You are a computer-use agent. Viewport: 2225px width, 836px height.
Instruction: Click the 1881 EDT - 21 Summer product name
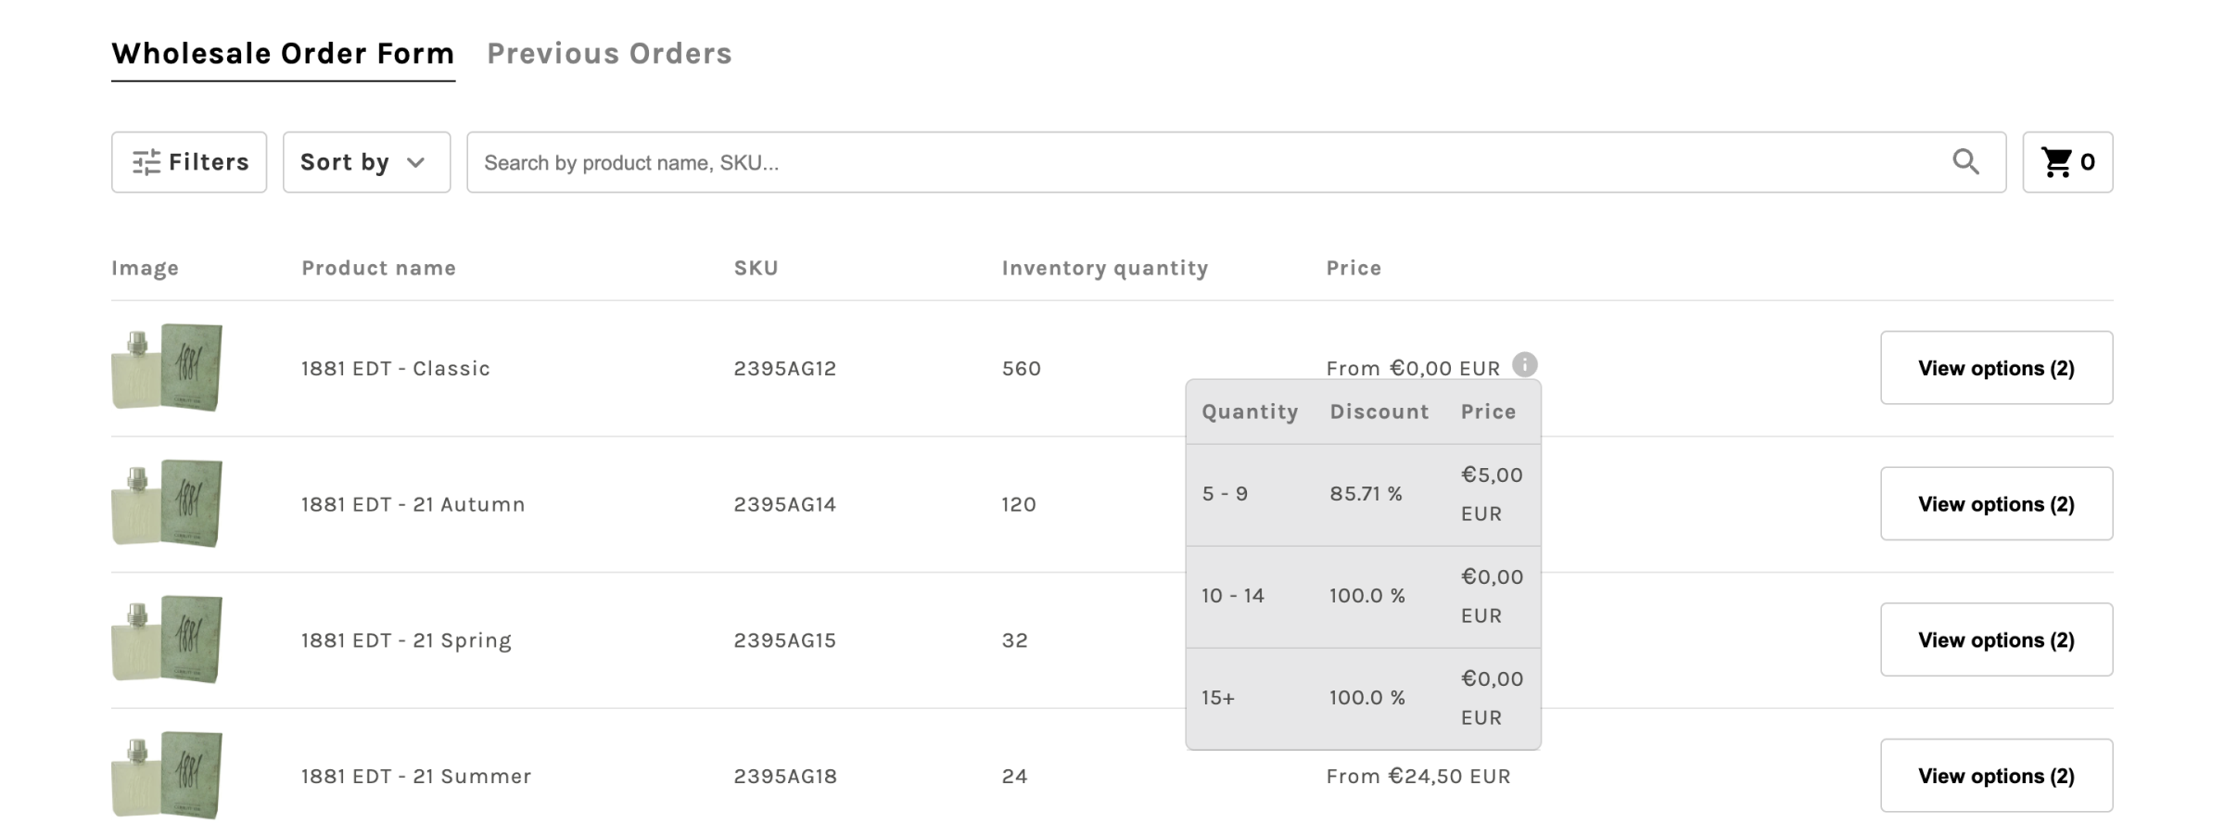tap(416, 776)
